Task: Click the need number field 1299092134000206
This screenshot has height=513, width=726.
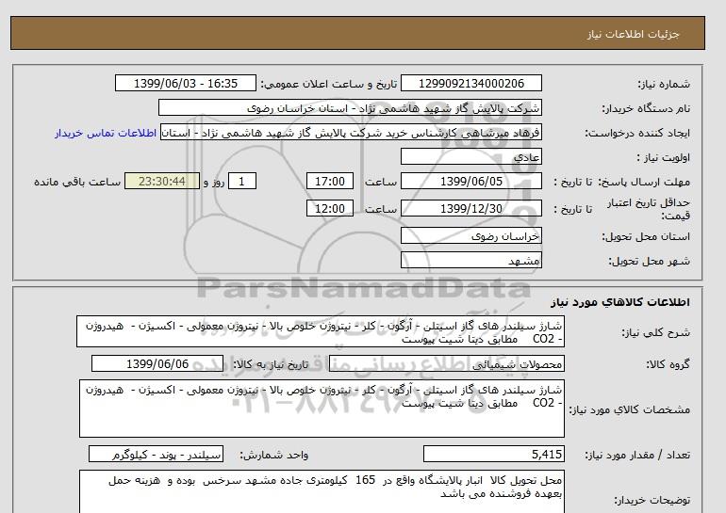Action: click(x=475, y=84)
